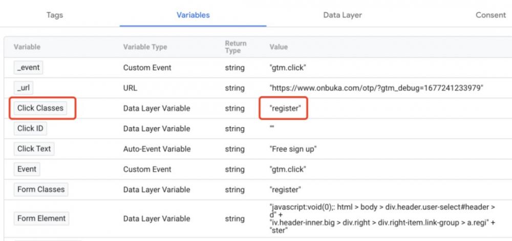
Task: Select the Form Classes variable chip
Action: tap(41, 189)
